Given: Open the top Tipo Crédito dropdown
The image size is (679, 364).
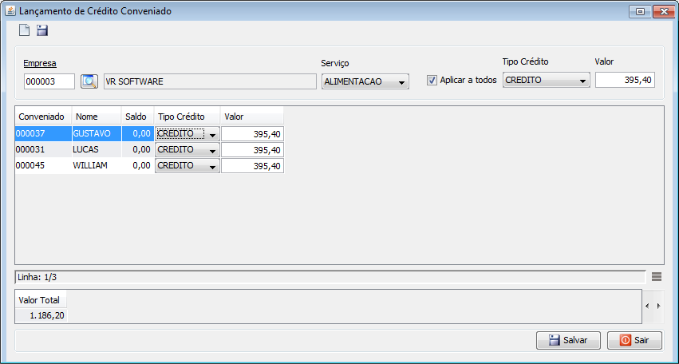Looking at the screenshot, I should [546, 80].
